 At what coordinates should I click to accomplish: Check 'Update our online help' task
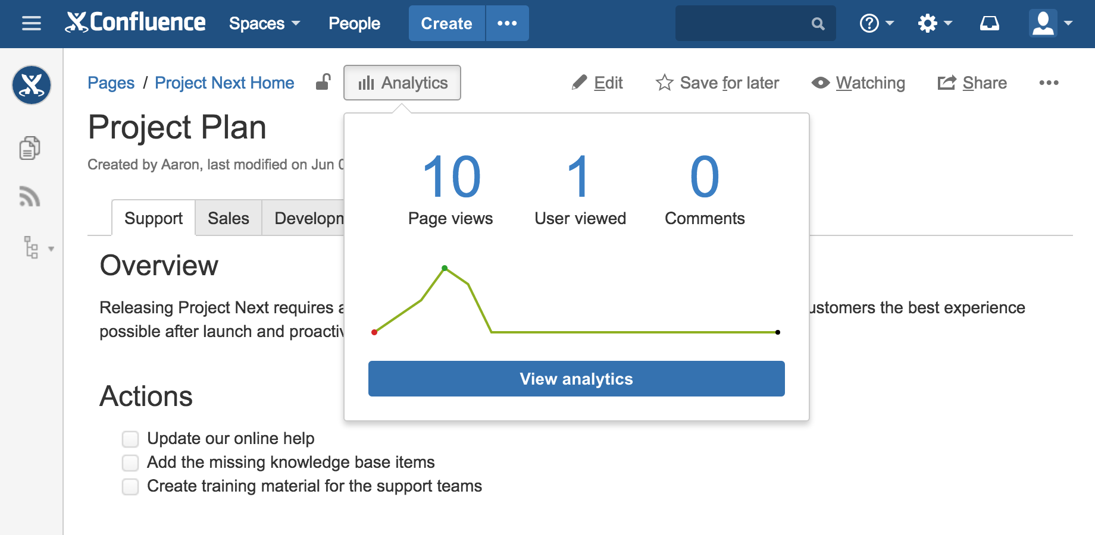[x=130, y=439]
